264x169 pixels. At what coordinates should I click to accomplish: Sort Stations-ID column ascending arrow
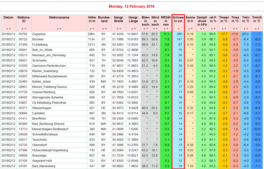23,29
